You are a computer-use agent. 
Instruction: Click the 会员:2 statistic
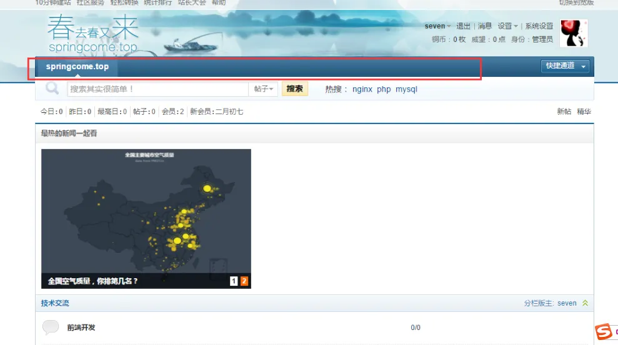[x=172, y=112]
